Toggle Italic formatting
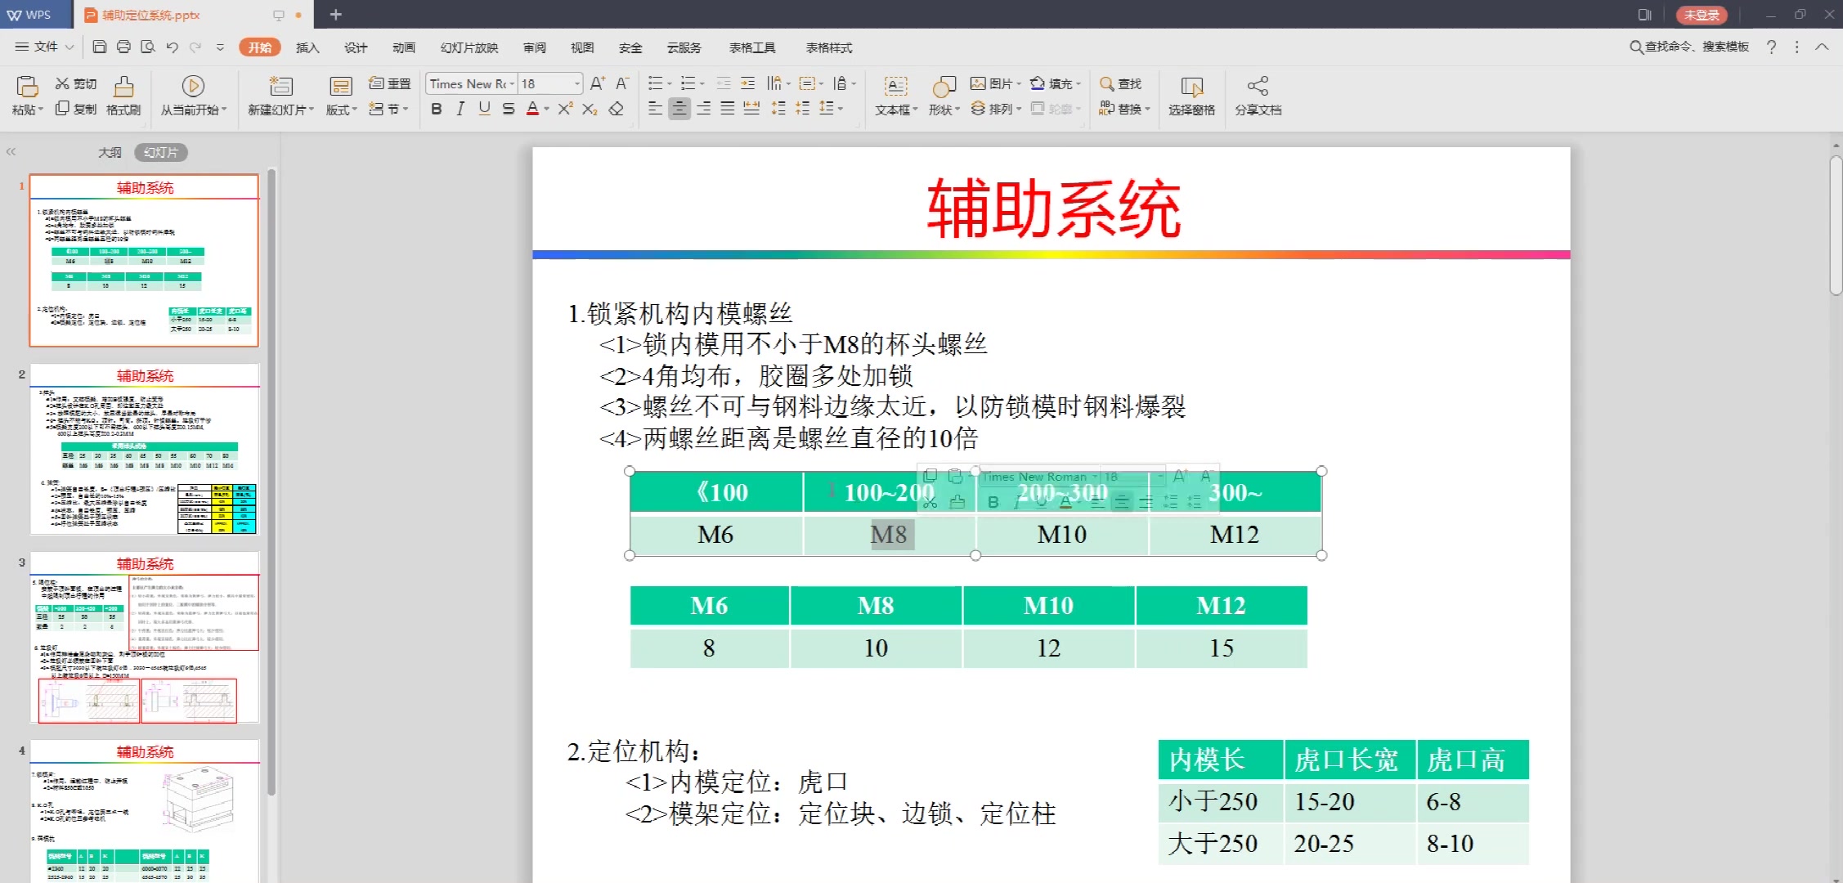Screen dimensions: 1843x883 point(460,109)
